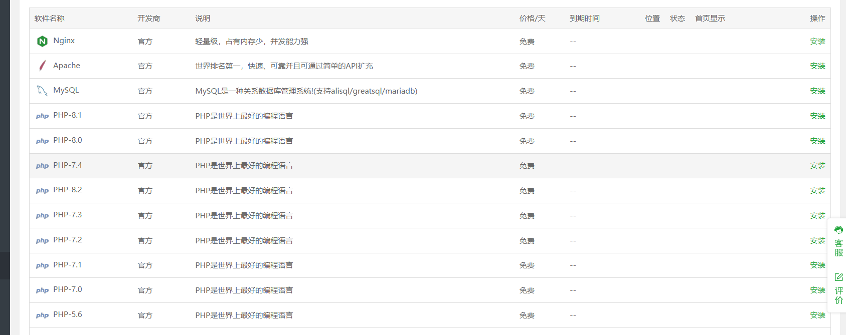
Task: Click the php icon beside PHP-8.0
Action: 42,141
